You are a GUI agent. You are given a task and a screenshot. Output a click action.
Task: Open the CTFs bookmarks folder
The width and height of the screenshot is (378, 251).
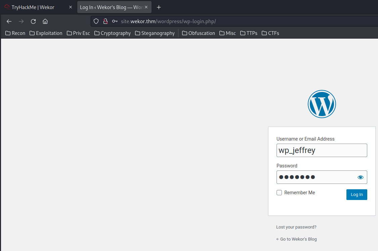[270, 33]
